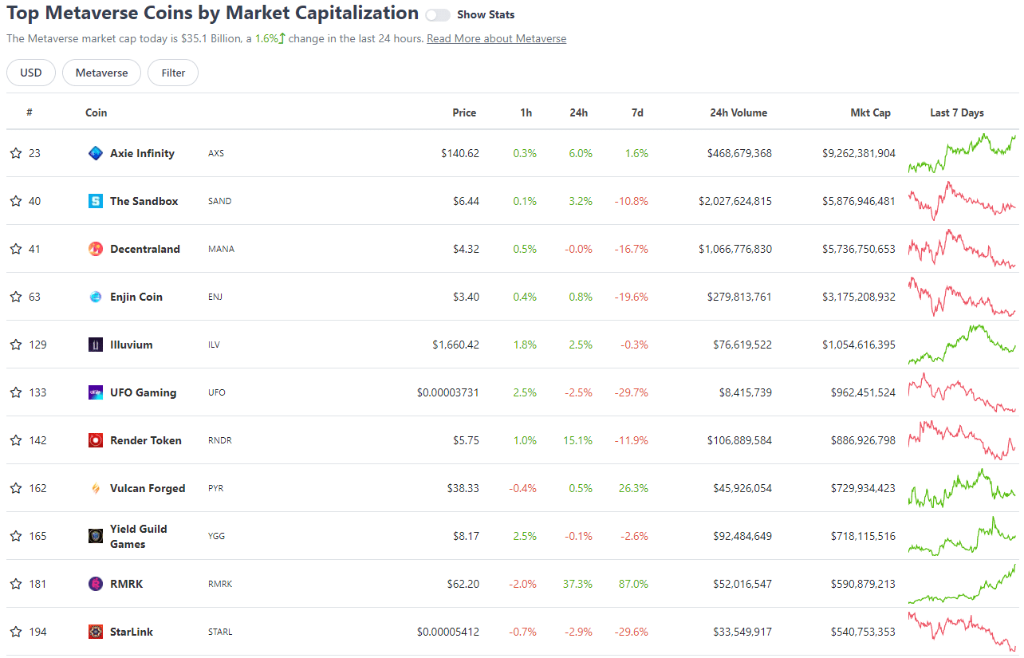Open the UFO Gaming coin page
This screenshot has height=658, width=1024.
[x=144, y=392]
